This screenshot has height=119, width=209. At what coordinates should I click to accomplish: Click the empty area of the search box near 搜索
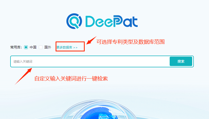(x=153, y=61)
